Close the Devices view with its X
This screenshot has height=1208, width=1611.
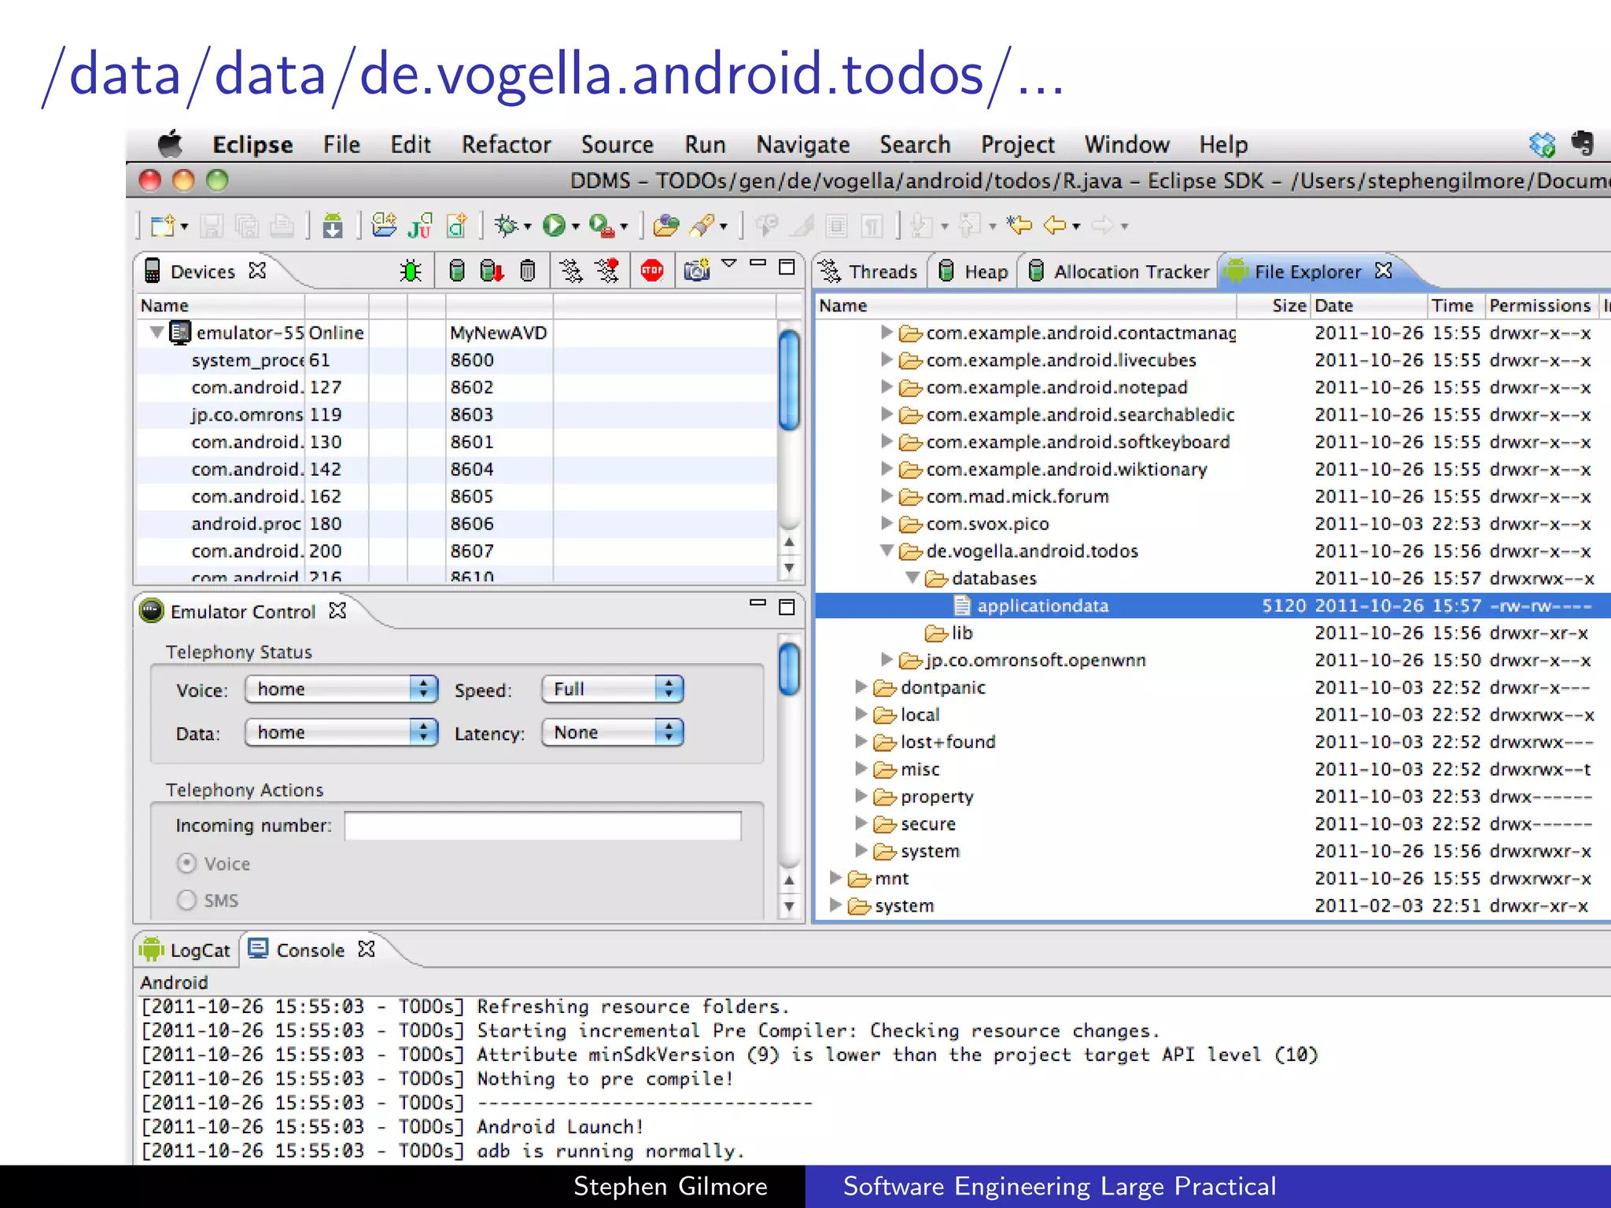(x=257, y=271)
